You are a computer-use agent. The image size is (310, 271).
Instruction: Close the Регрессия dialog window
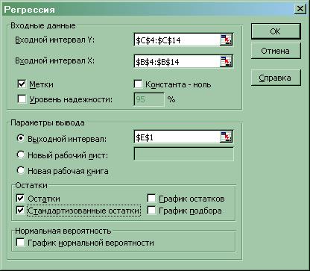300,9
